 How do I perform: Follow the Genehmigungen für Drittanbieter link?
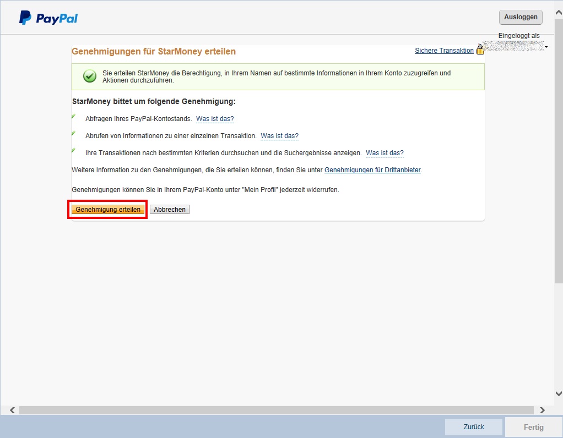[x=372, y=170]
